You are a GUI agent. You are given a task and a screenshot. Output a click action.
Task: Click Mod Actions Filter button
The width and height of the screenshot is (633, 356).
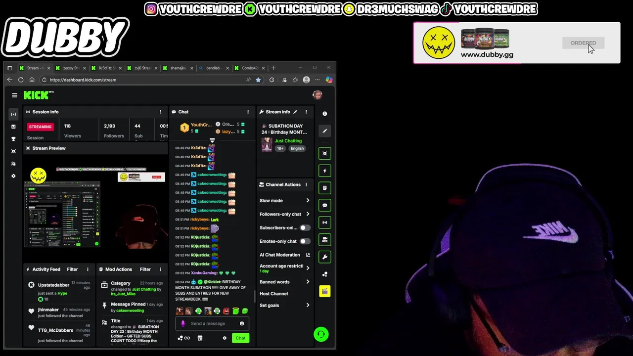[145, 269]
